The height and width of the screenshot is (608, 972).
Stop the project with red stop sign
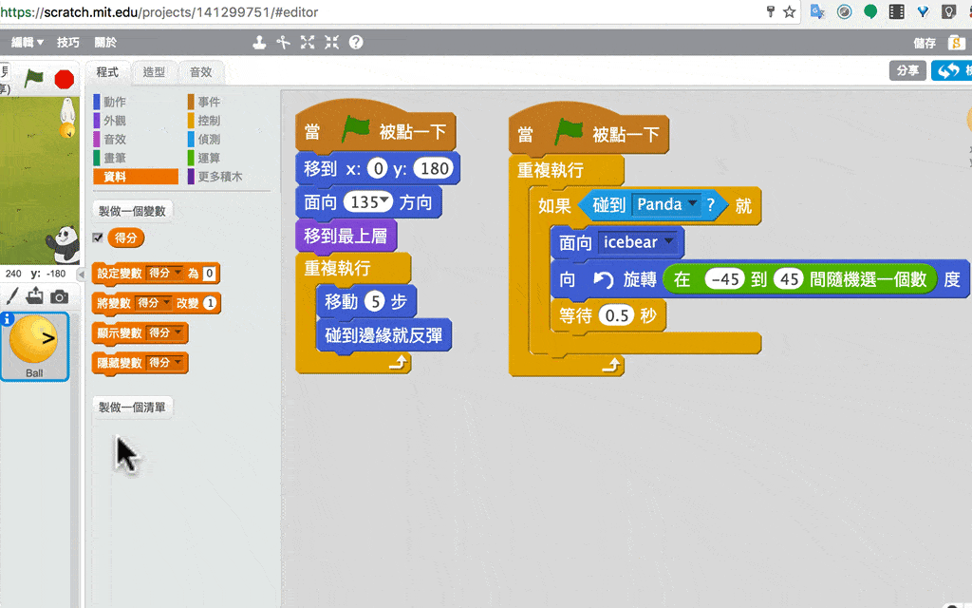pyautogui.click(x=65, y=79)
